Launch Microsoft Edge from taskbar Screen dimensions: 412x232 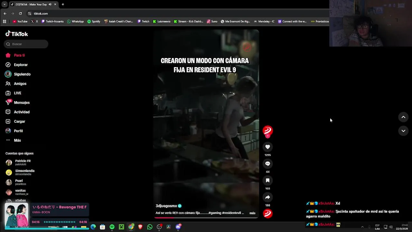point(93,227)
